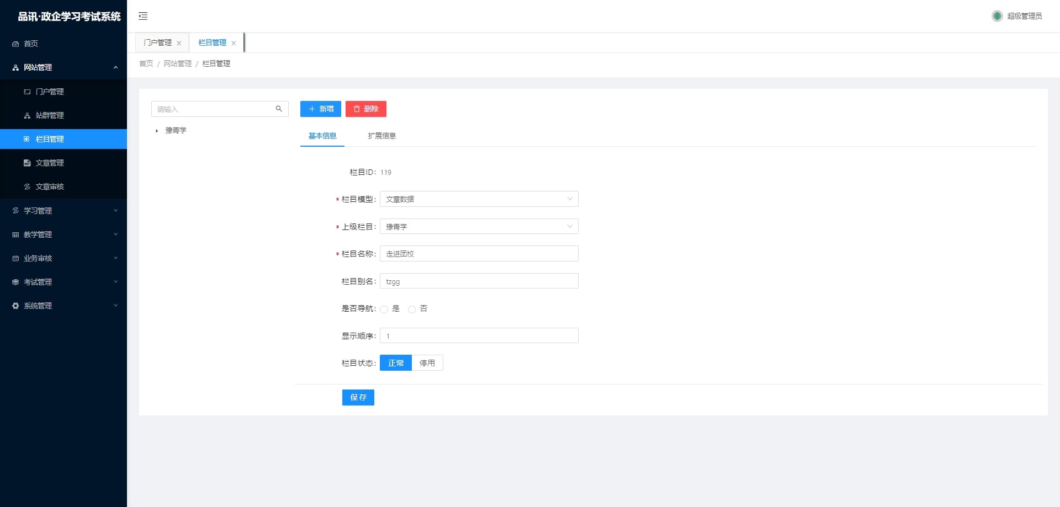Open 文章审核 in the sidebar menu
This screenshot has width=1060, height=507.
(x=63, y=186)
